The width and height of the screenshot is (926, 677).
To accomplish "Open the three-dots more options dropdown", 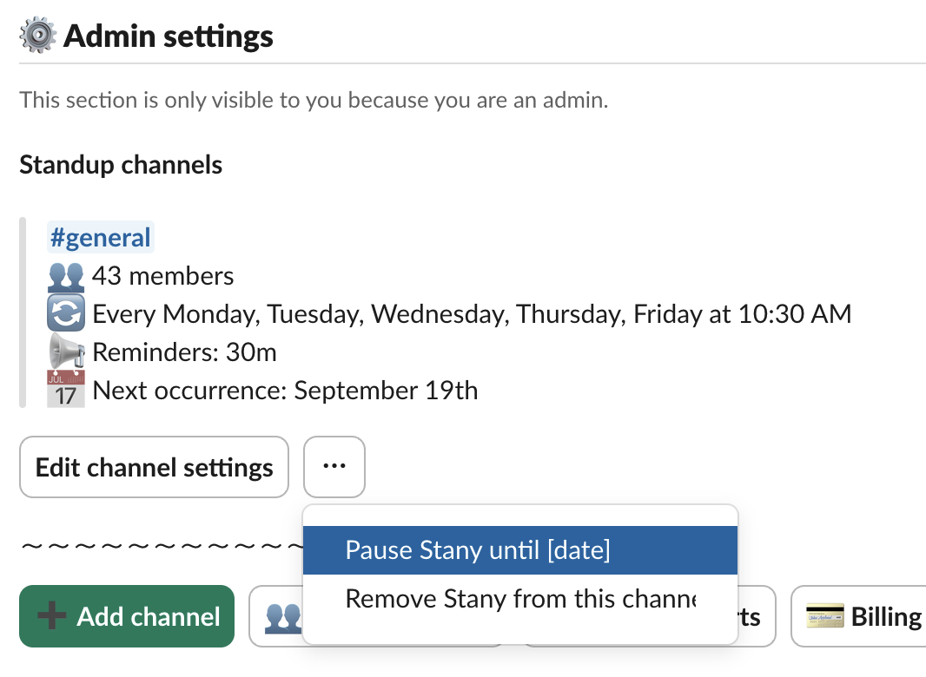I will [334, 467].
